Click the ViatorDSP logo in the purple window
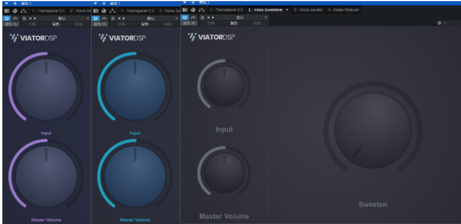Viewport: 461px width, 224px height. (33, 37)
